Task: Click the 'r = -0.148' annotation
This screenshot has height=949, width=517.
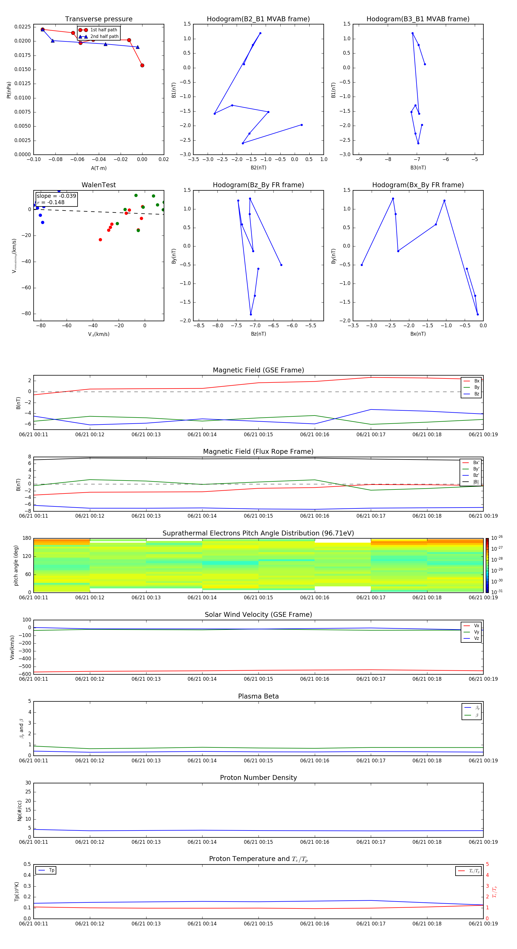Action: pos(51,202)
